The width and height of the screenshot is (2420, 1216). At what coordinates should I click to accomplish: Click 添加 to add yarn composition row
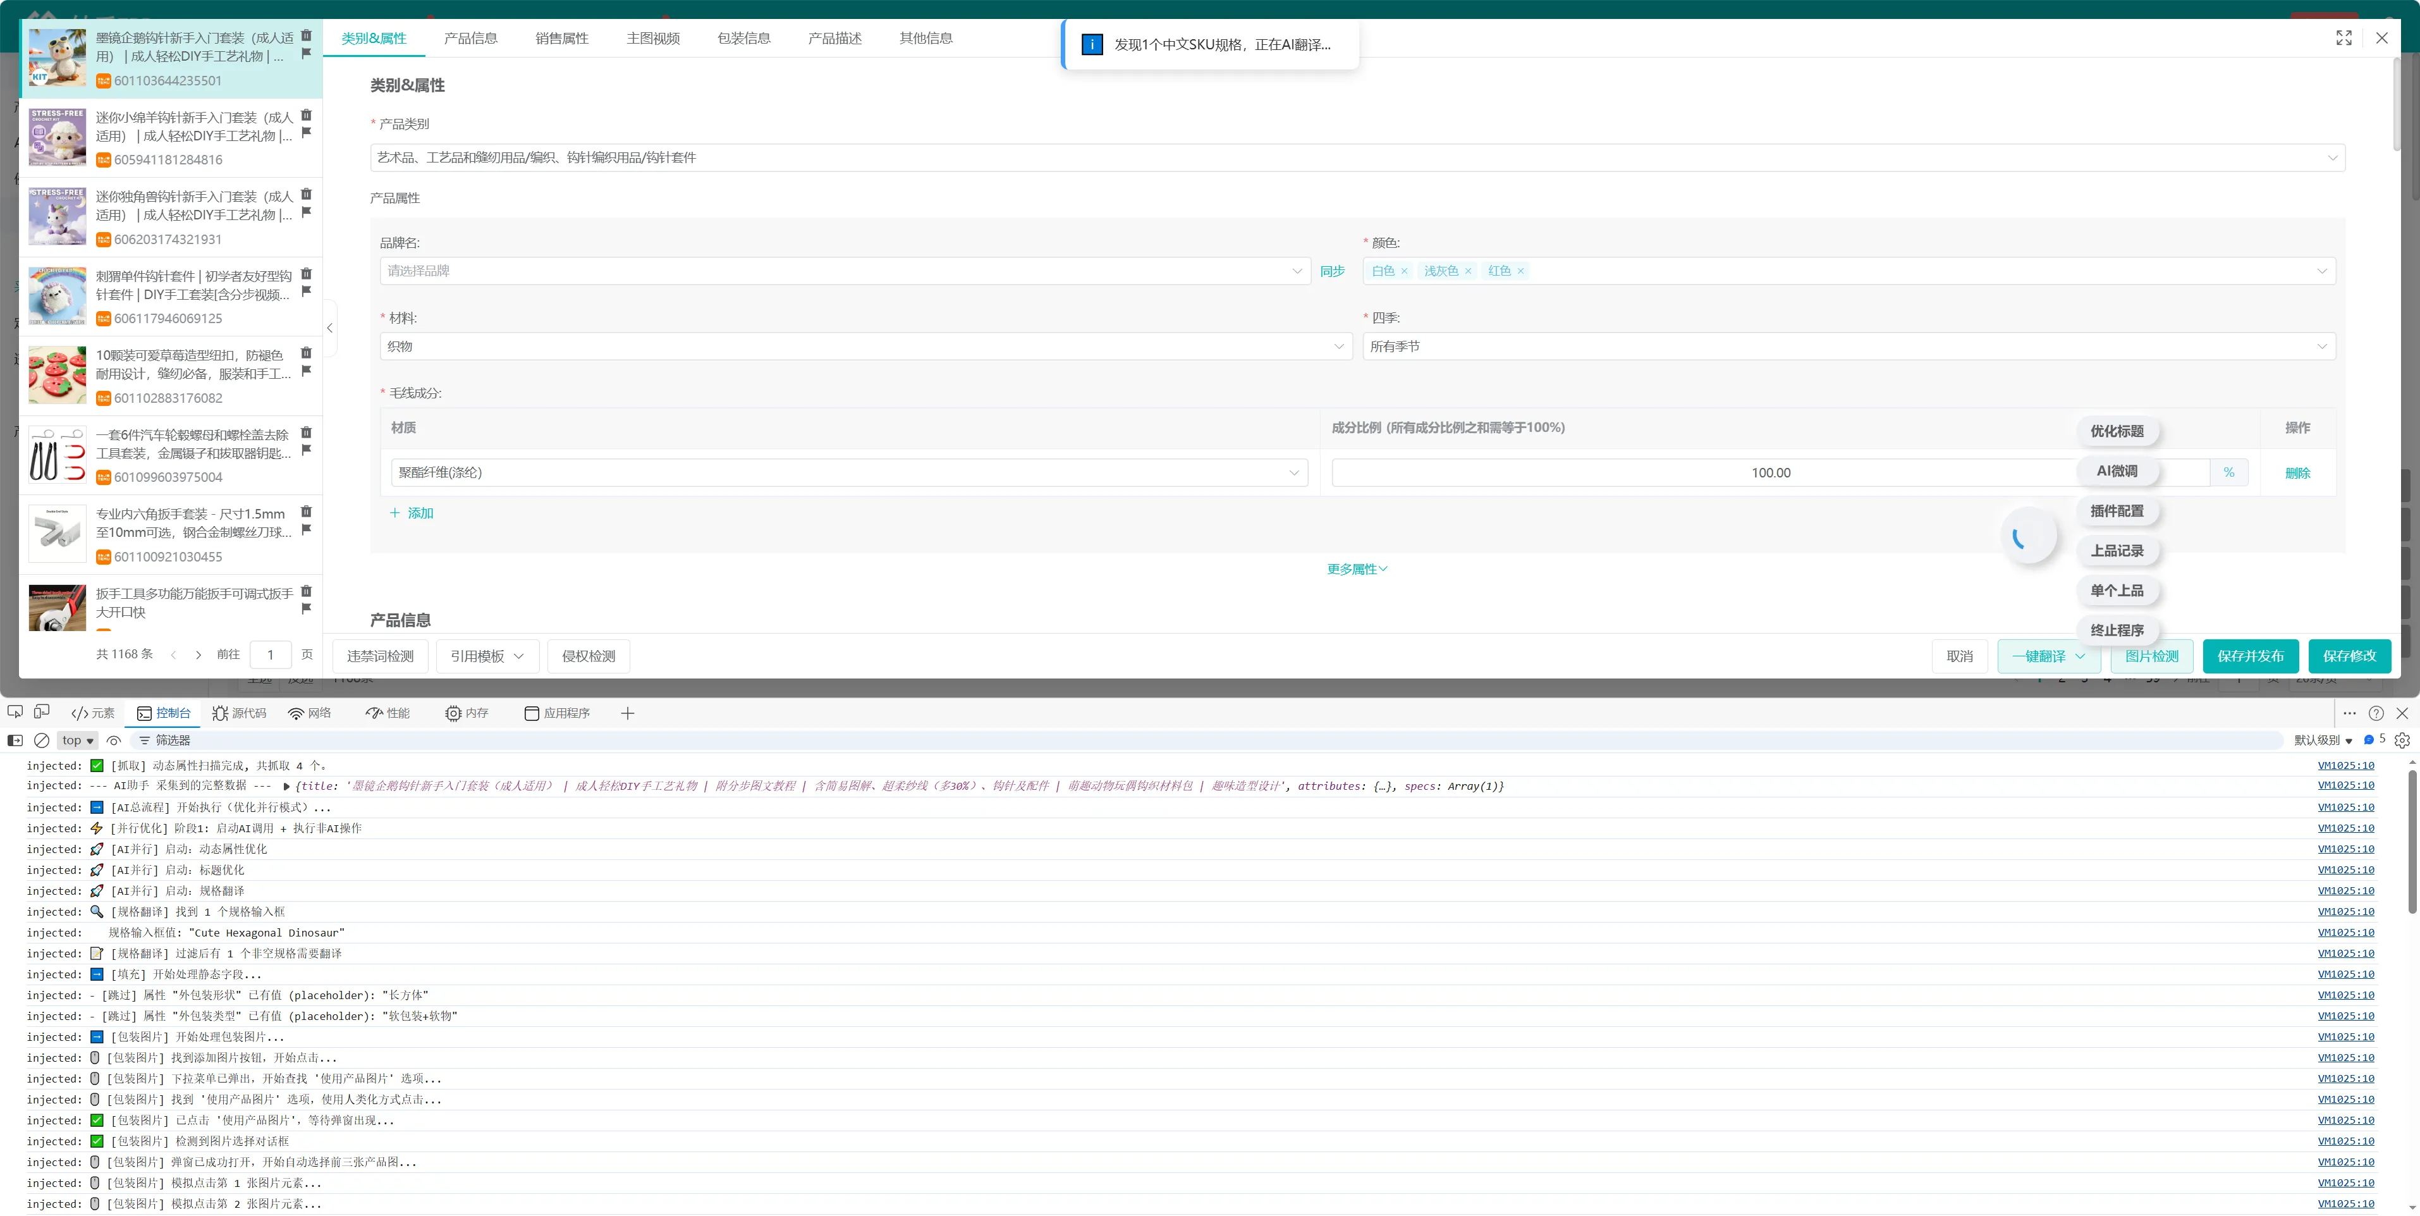(412, 513)
